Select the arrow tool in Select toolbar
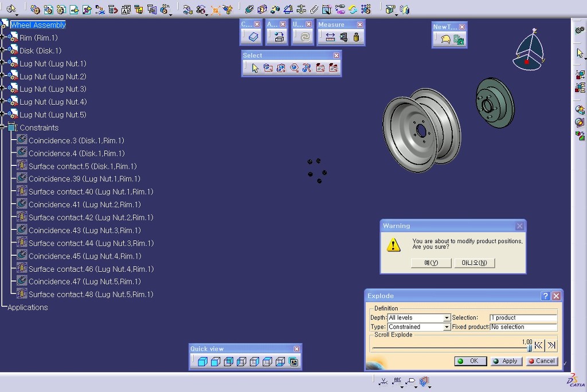 click(255, 68)
